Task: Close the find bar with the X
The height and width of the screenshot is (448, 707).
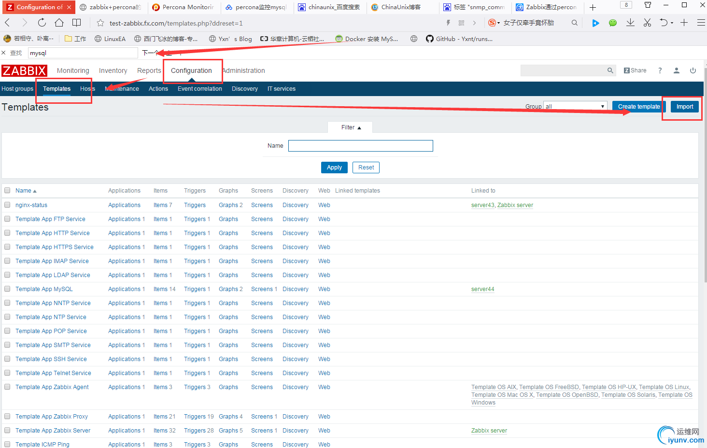Action: click(4, 53)
